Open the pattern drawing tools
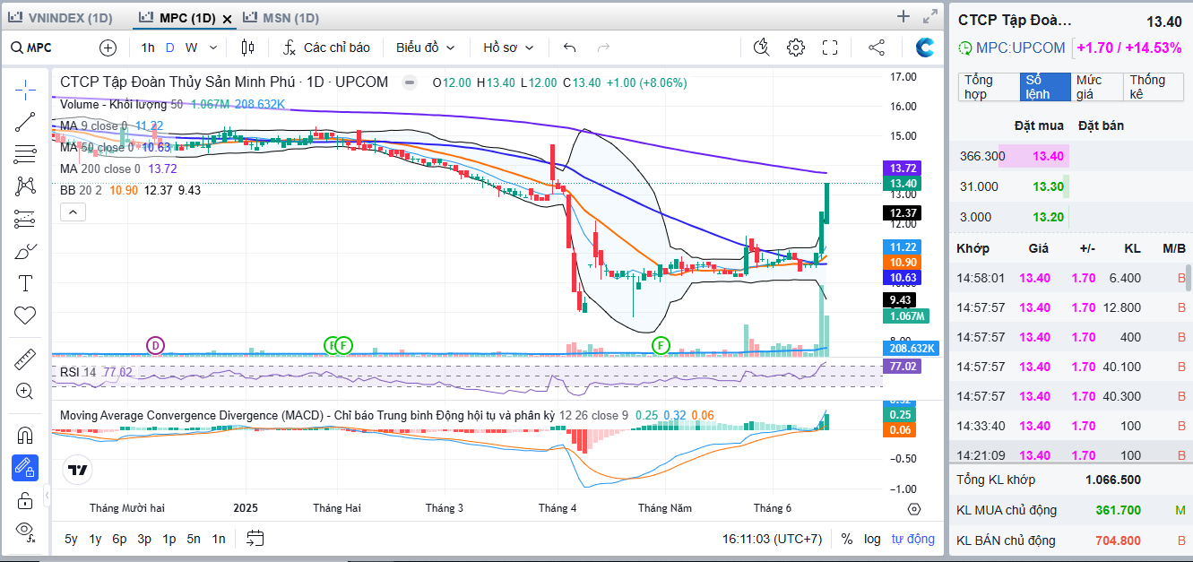Viewport: 1193px width, 562px height. coord(25,186)
